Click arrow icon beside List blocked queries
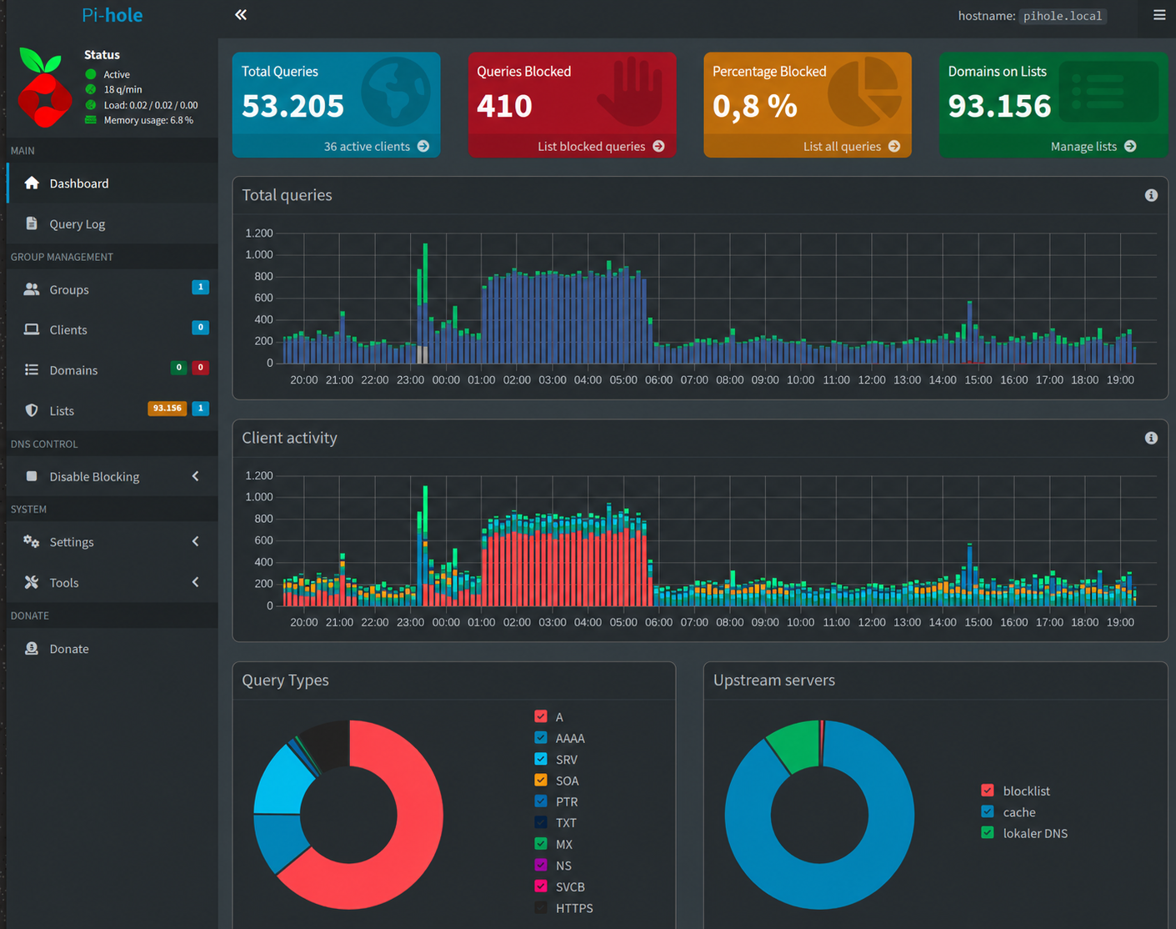Screen dimensions: 1176x929 (658, 146)
